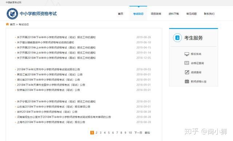
Task: Click the orange home icon in breadcrumb
Action: point(7,24)
